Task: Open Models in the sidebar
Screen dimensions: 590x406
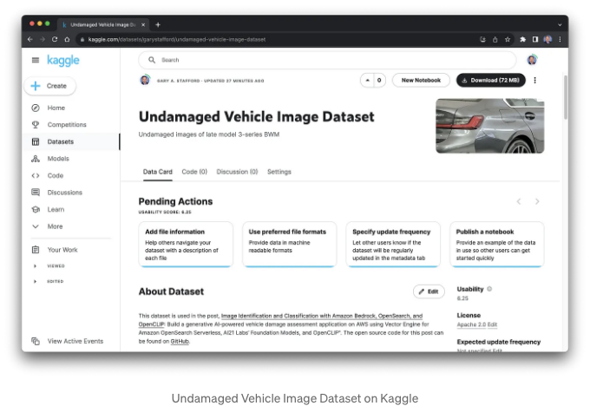Action: [58, 159]
